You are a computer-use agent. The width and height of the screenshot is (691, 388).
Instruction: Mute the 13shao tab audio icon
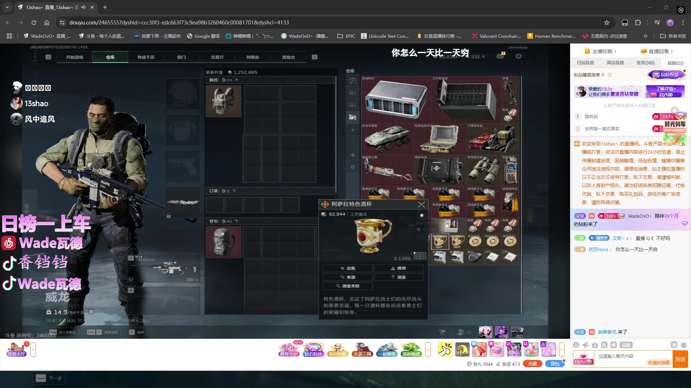point(83,7)
